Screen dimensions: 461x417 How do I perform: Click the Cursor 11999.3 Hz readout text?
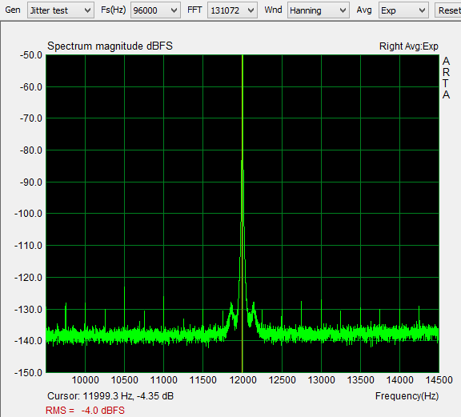[x=110, y=396]
